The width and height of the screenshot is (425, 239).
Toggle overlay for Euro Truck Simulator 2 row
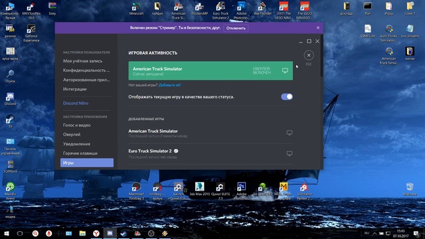(x=290, y=153)
